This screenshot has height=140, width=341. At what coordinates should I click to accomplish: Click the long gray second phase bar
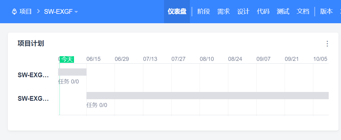click(207, 95)
